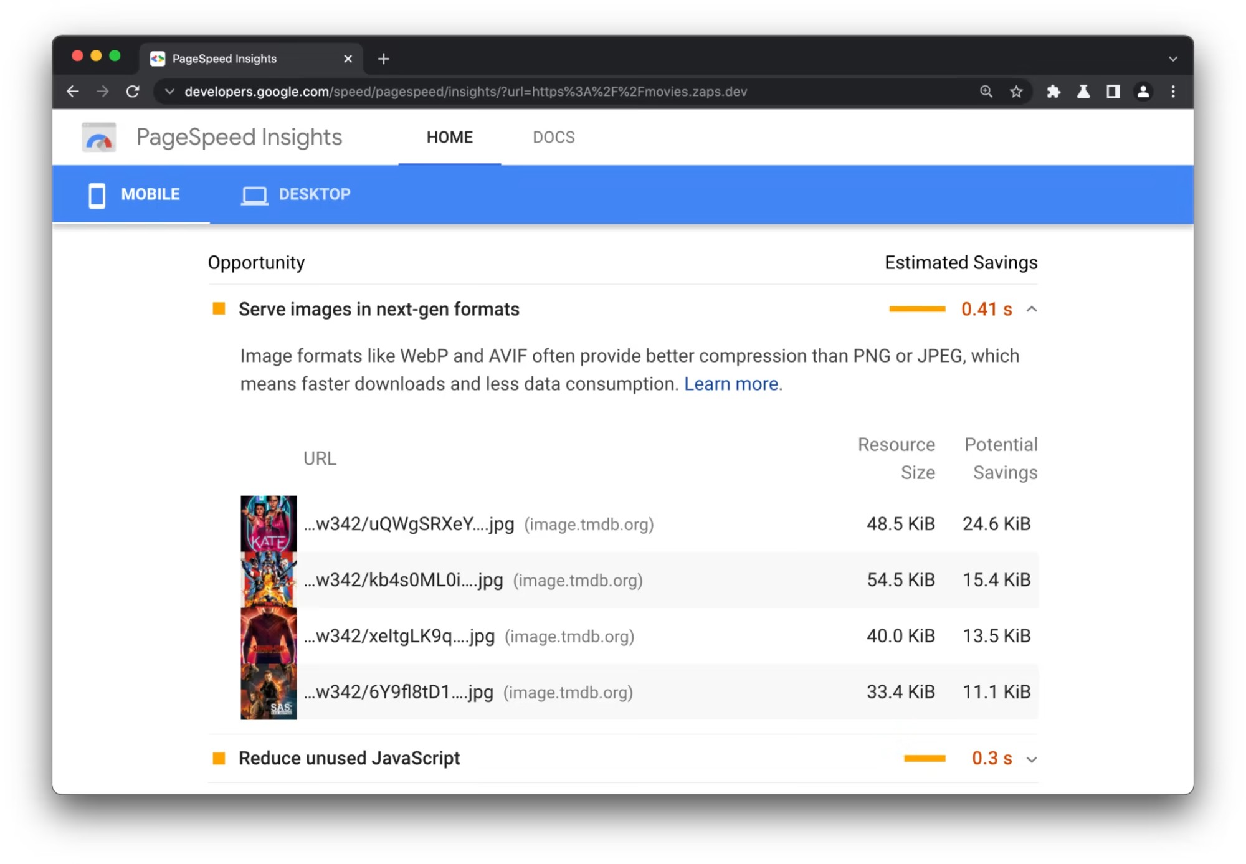Switch to the DESKTOP tab
1246x864 pixels.
click(x=297, y=194)
